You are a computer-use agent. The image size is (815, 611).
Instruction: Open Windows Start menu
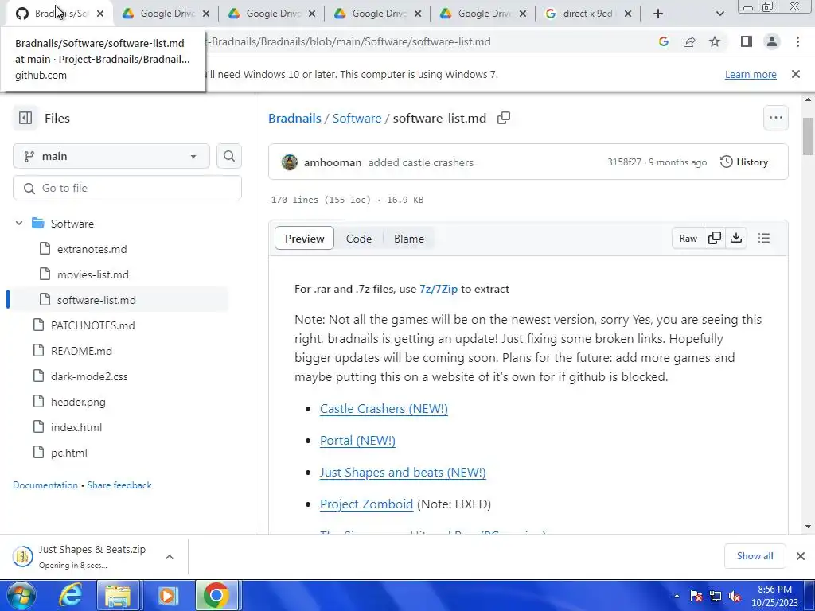(20, 596)
